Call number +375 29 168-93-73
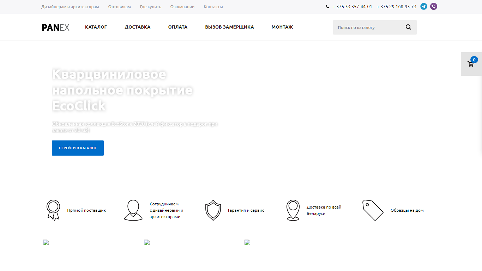Image resolution: width=482 pixels, height=271 pixels. [x=397, y=7]
